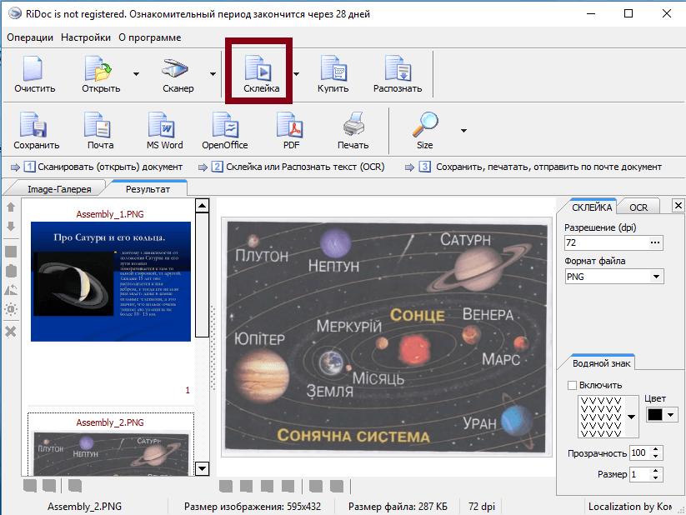Select the Assembly_1.PNG thumbnail

[111, 280]
